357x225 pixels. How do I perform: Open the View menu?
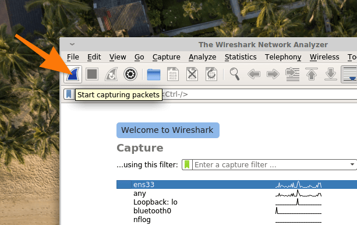coord(118,57)
